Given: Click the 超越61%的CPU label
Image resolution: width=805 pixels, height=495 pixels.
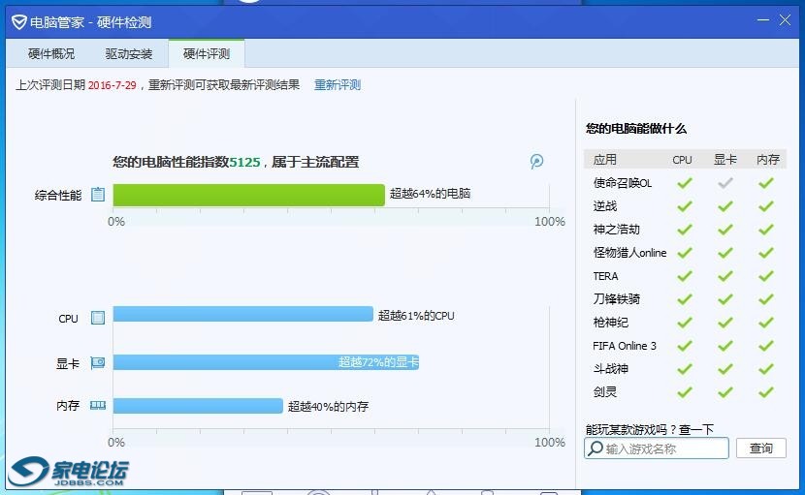Looking at the screenshot, I should click(416, 316).
